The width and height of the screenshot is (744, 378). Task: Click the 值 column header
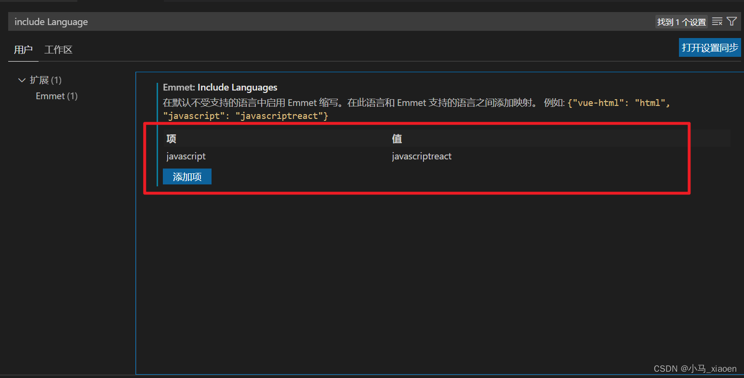[x=397, y=139]
